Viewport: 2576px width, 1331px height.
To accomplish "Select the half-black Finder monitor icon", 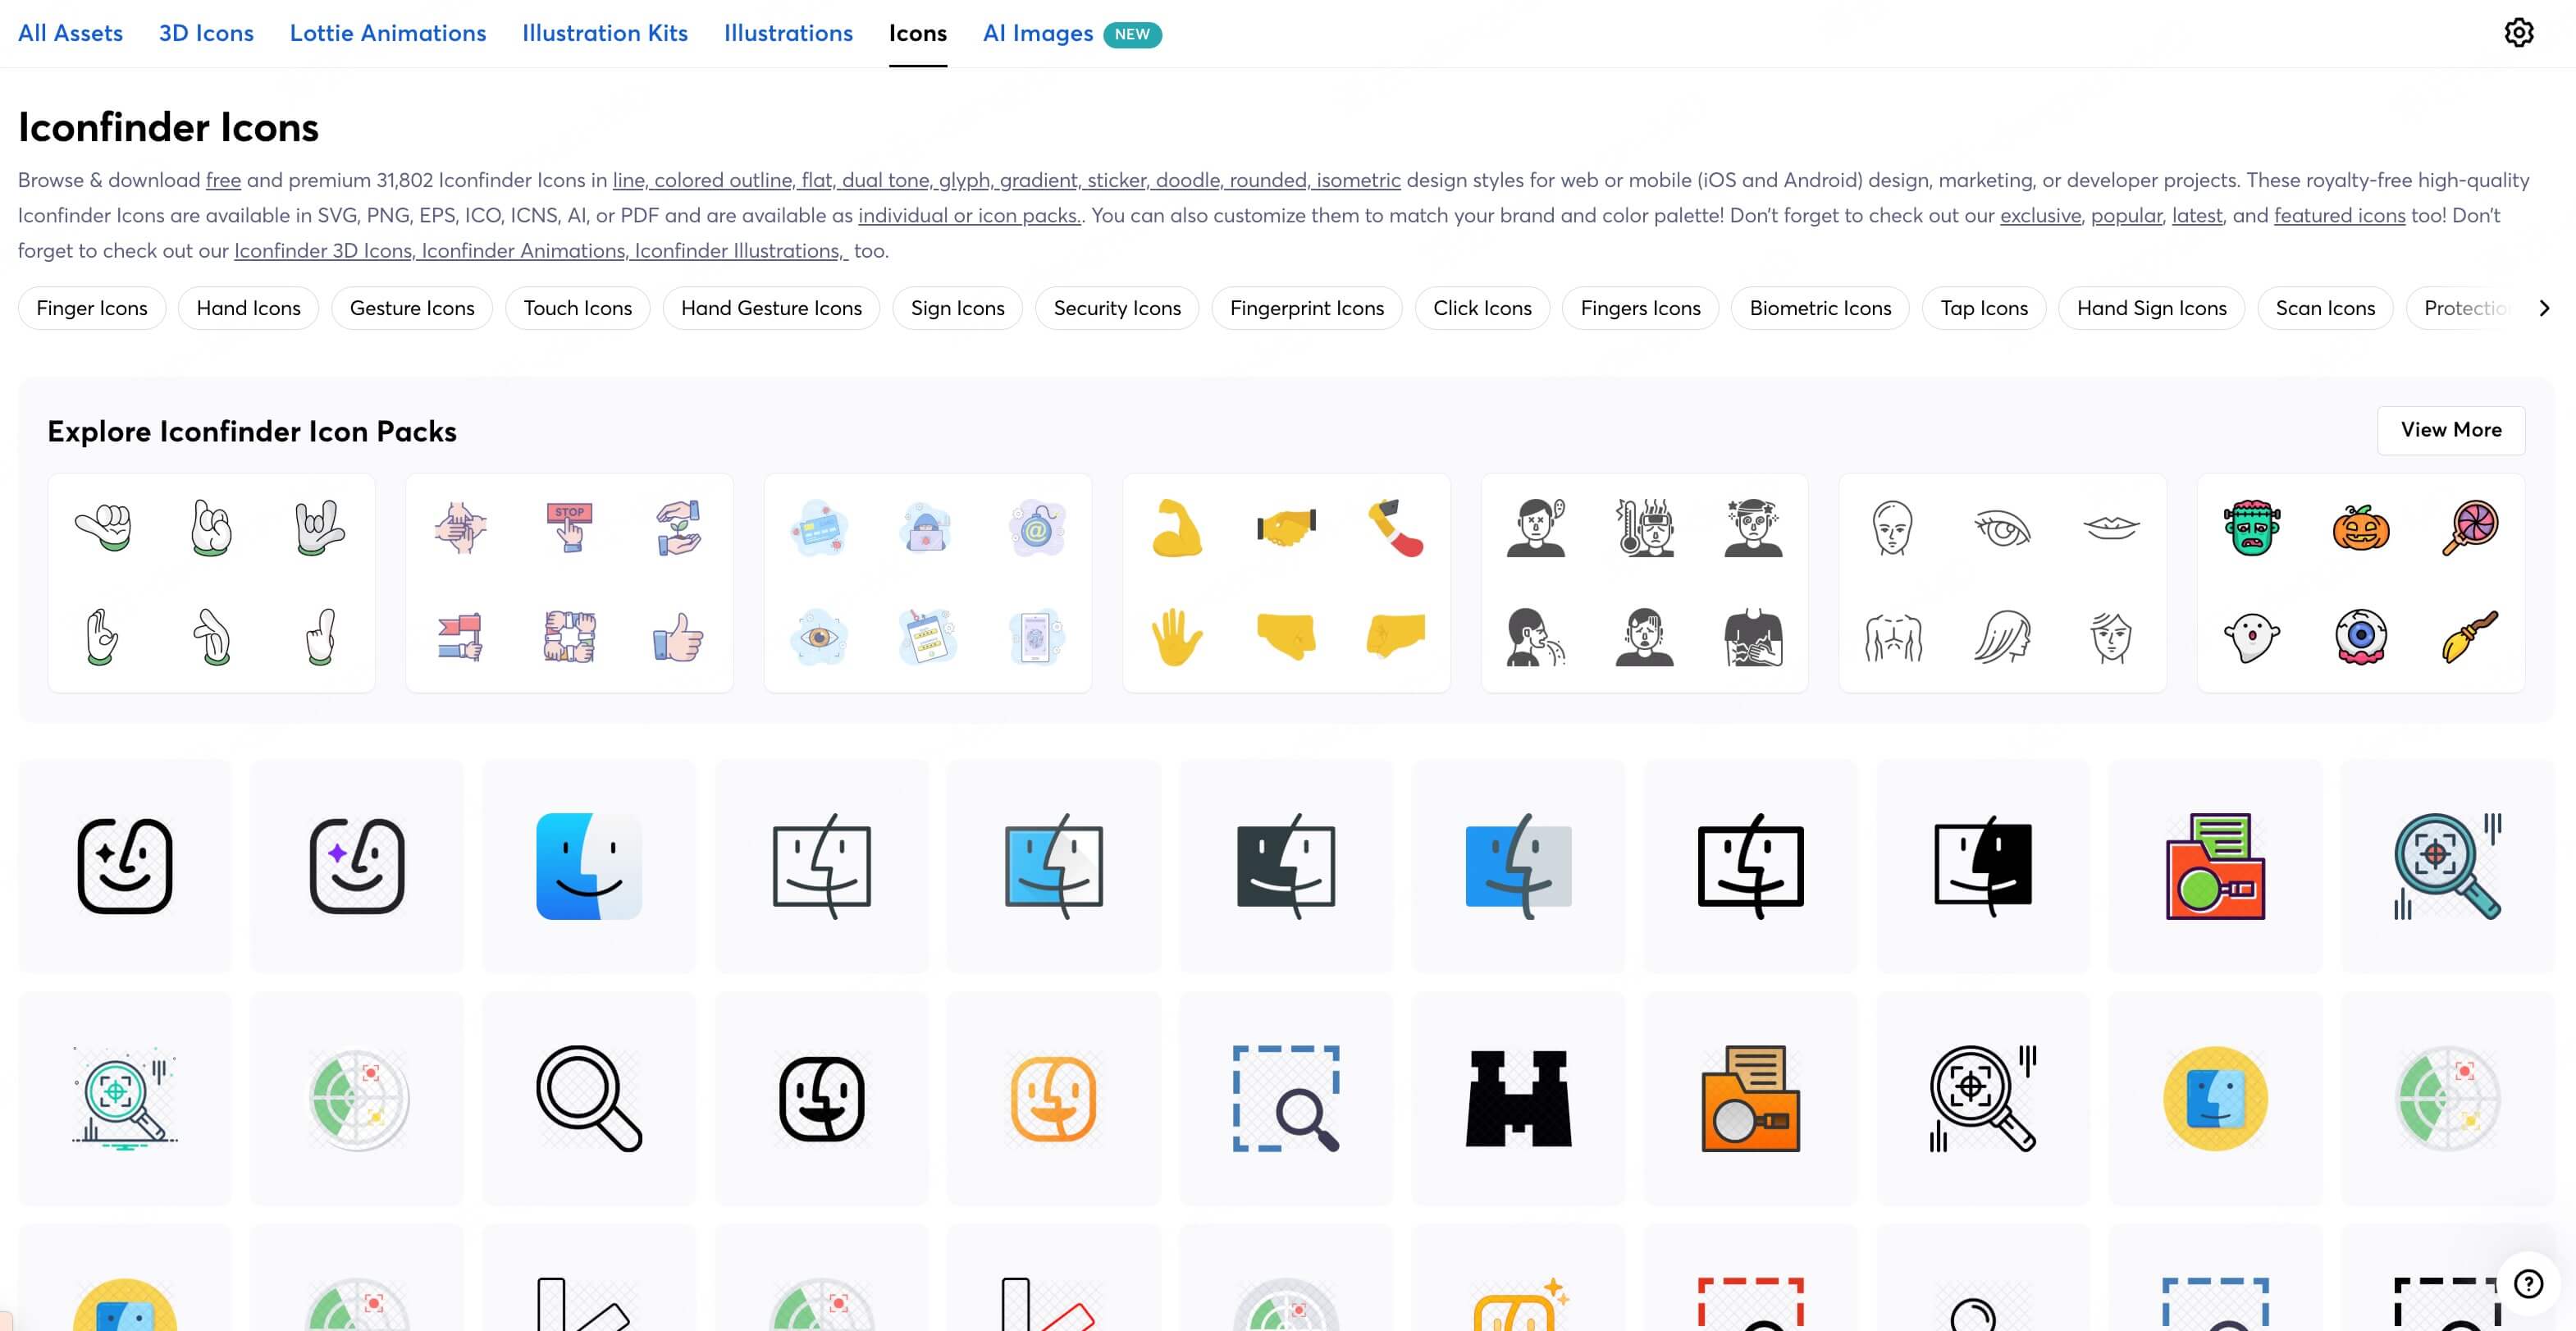I will (x=1983, y=866).
